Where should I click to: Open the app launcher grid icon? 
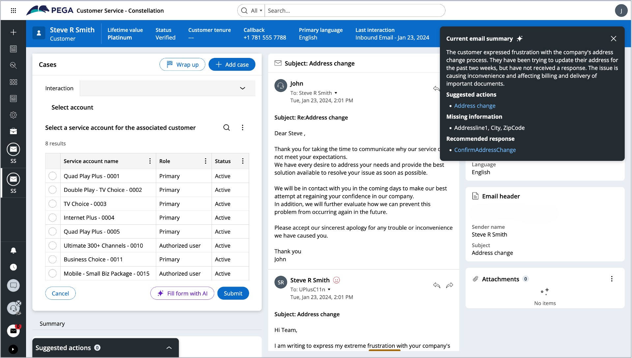coord(13,11)
